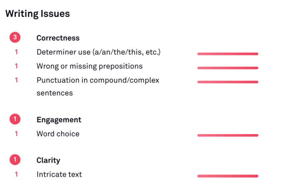Screen dimensions: 287x187
Task: Open the Determiner use issue
Action: point(98,52)
